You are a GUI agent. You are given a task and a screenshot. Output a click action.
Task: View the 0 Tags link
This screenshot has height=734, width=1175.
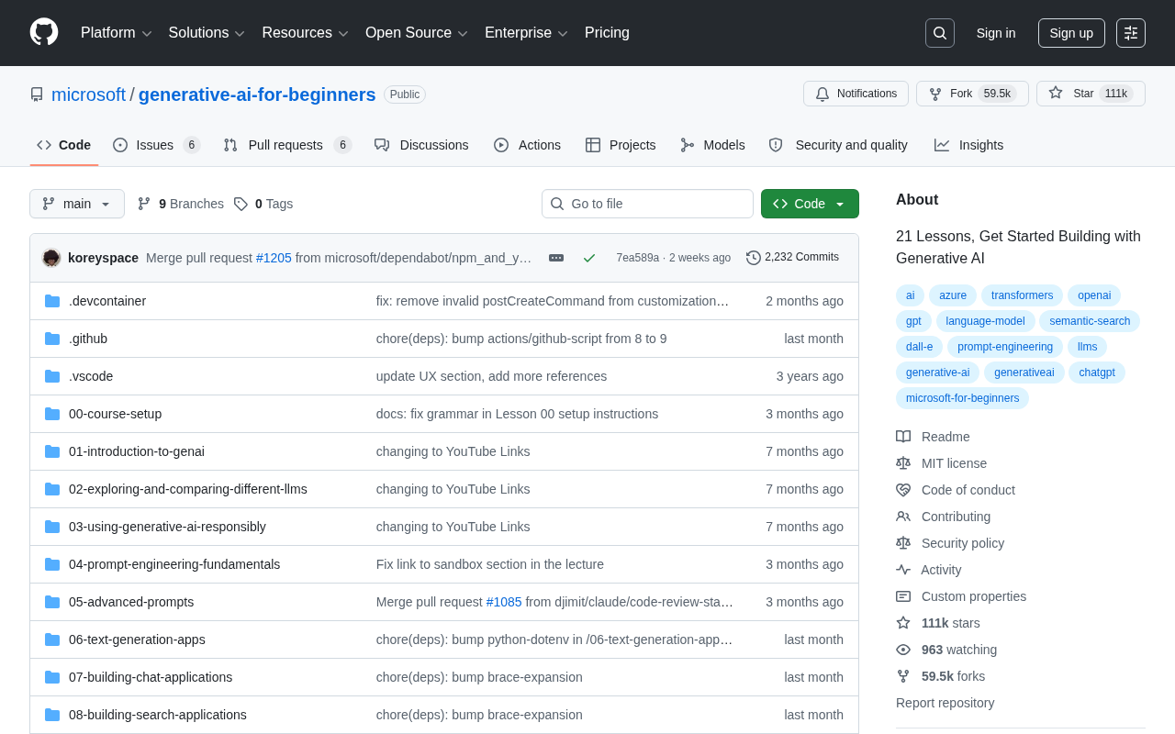[263, 204]
